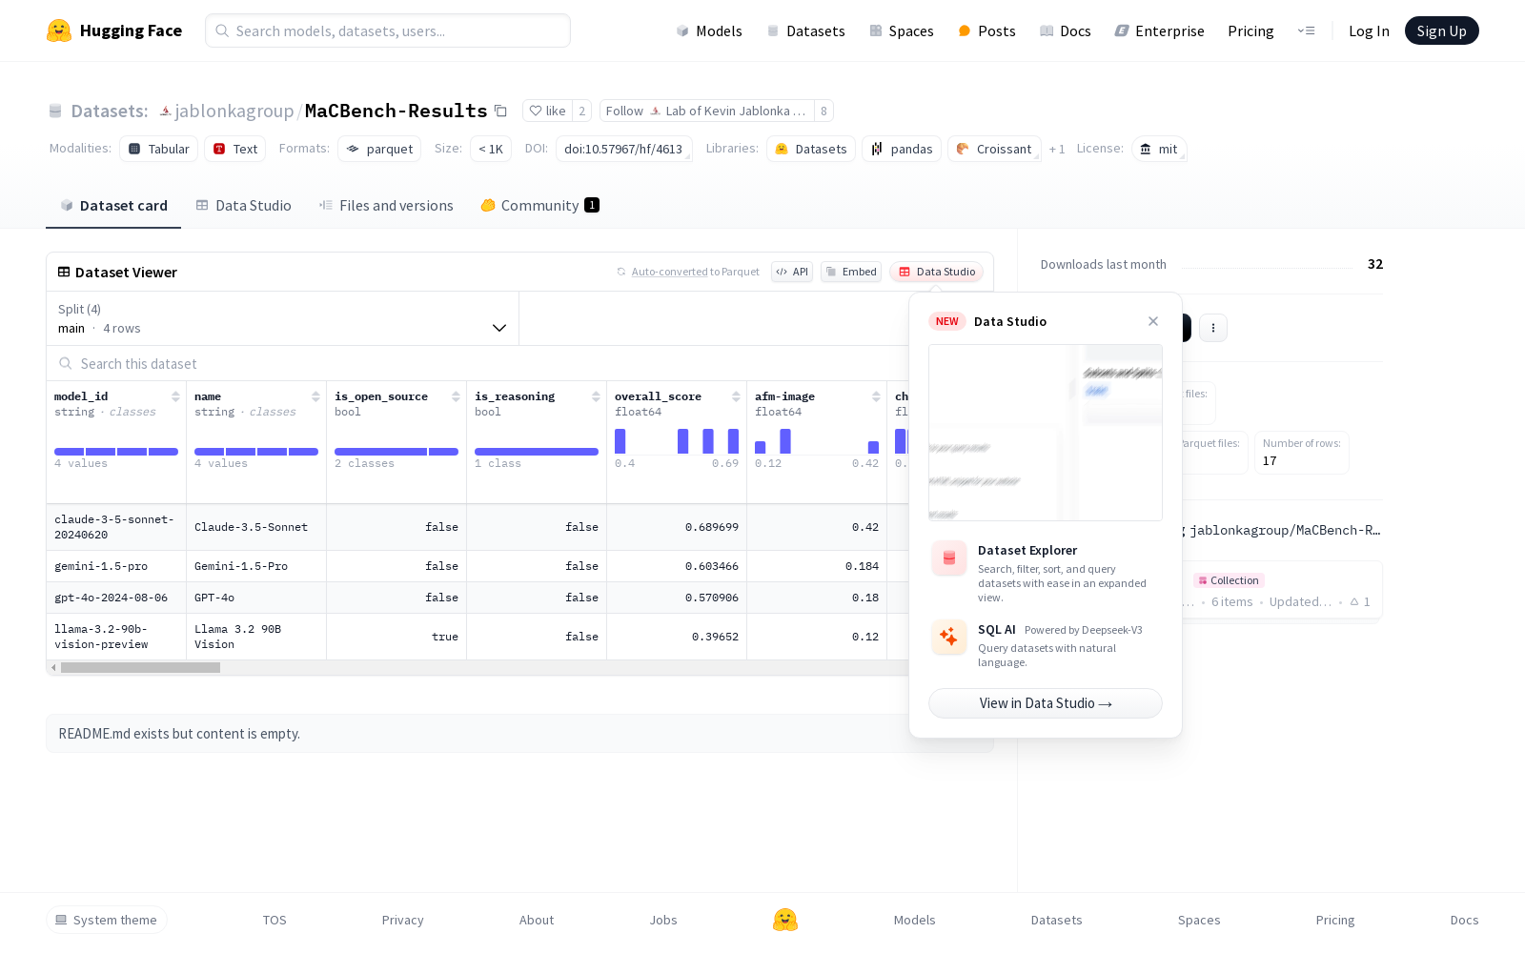Screen dimensions: 1525x953
Task: Open Pricing in top navigation
Action: 1250,30
